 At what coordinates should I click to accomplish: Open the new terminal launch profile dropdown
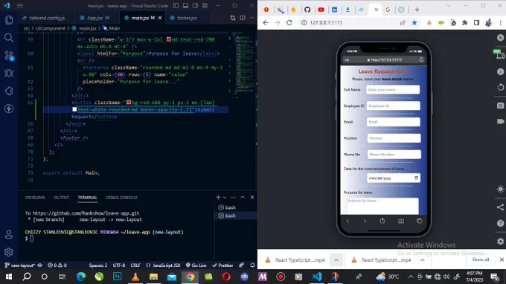[225, 197]
